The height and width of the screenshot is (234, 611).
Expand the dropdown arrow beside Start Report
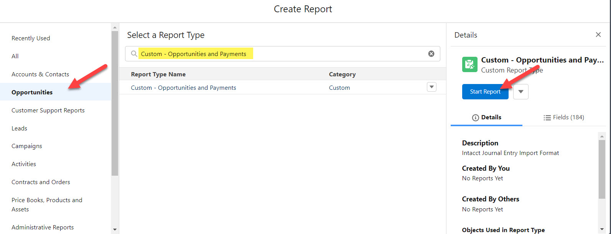[x=520, y=92]
